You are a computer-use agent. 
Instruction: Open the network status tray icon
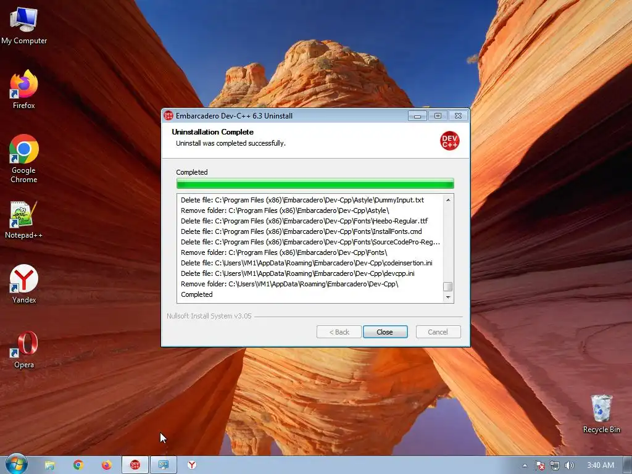[555, 465]
